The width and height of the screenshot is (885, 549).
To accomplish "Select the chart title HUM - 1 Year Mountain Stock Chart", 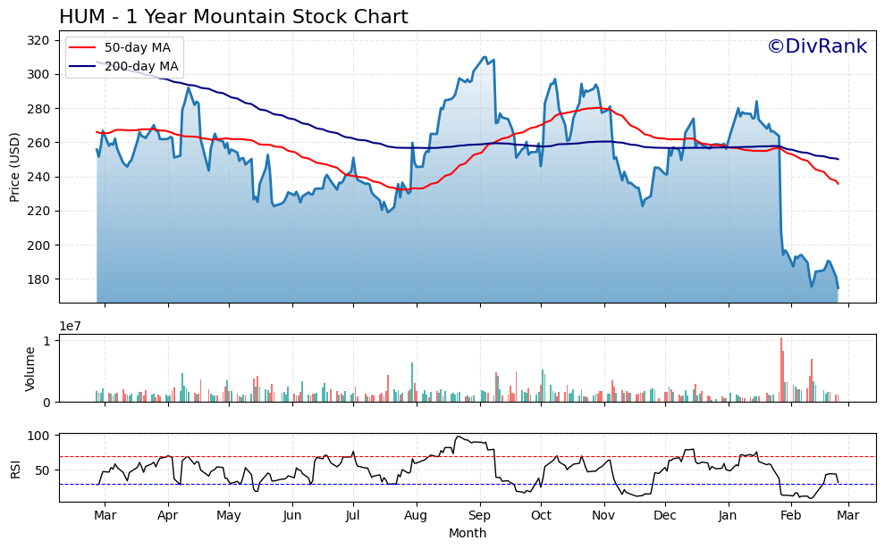I will click(232, 15).
